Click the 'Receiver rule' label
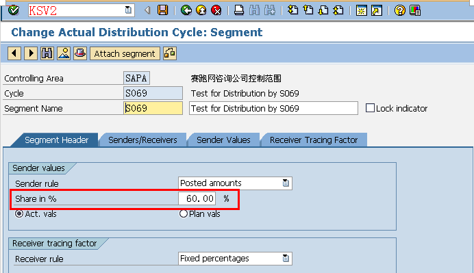The image size is (474, 273). click(39, 259)
